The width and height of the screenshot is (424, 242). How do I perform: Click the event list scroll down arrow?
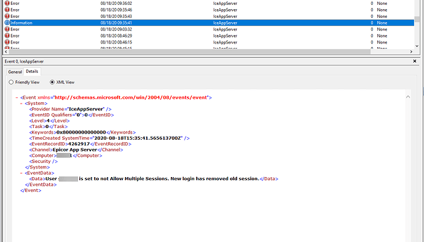pyautogui.click(x=417, y=46)
